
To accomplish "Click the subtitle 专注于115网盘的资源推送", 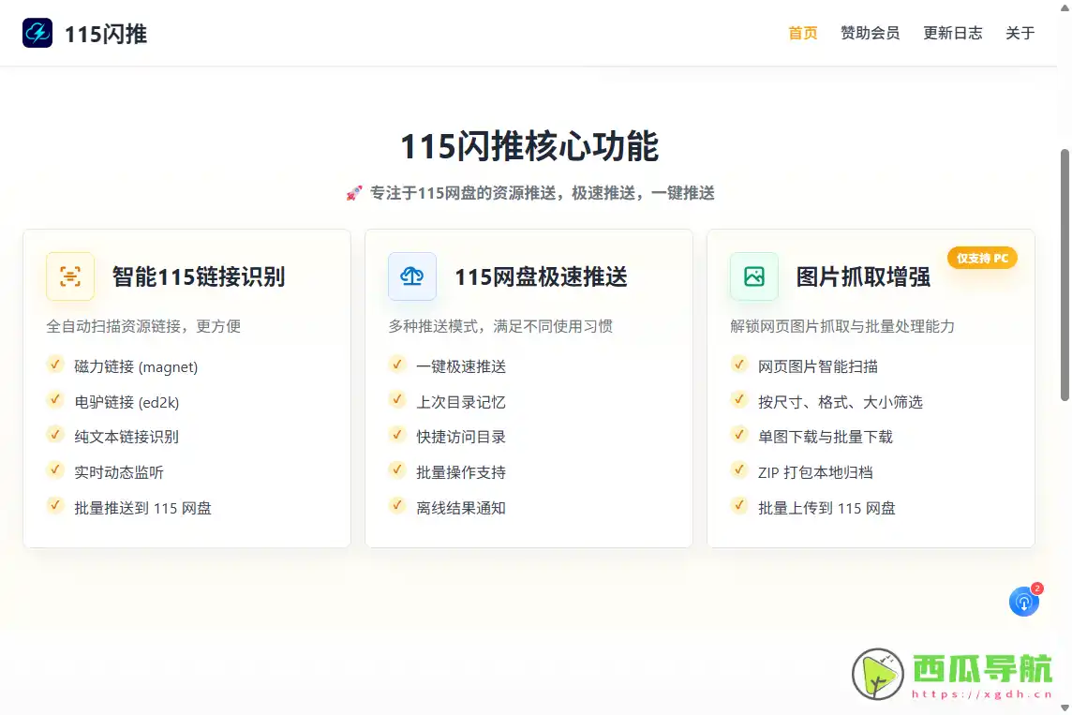I will [x=543, y=193].
